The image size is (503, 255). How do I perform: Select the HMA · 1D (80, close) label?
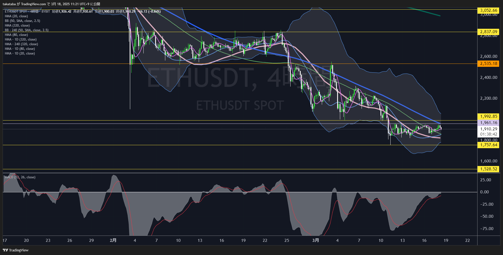click(x=20, y=49)
